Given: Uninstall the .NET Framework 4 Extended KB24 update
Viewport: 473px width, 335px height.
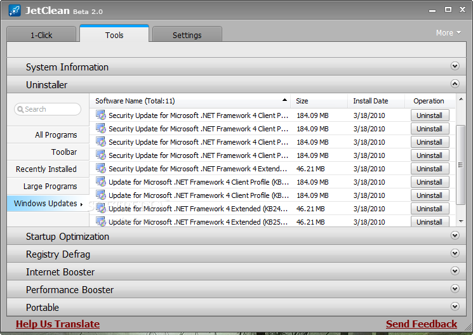Looking at the screenshot, I should (430, 208).
